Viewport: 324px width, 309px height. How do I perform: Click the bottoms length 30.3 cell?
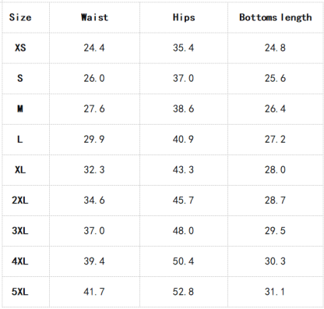275,261
